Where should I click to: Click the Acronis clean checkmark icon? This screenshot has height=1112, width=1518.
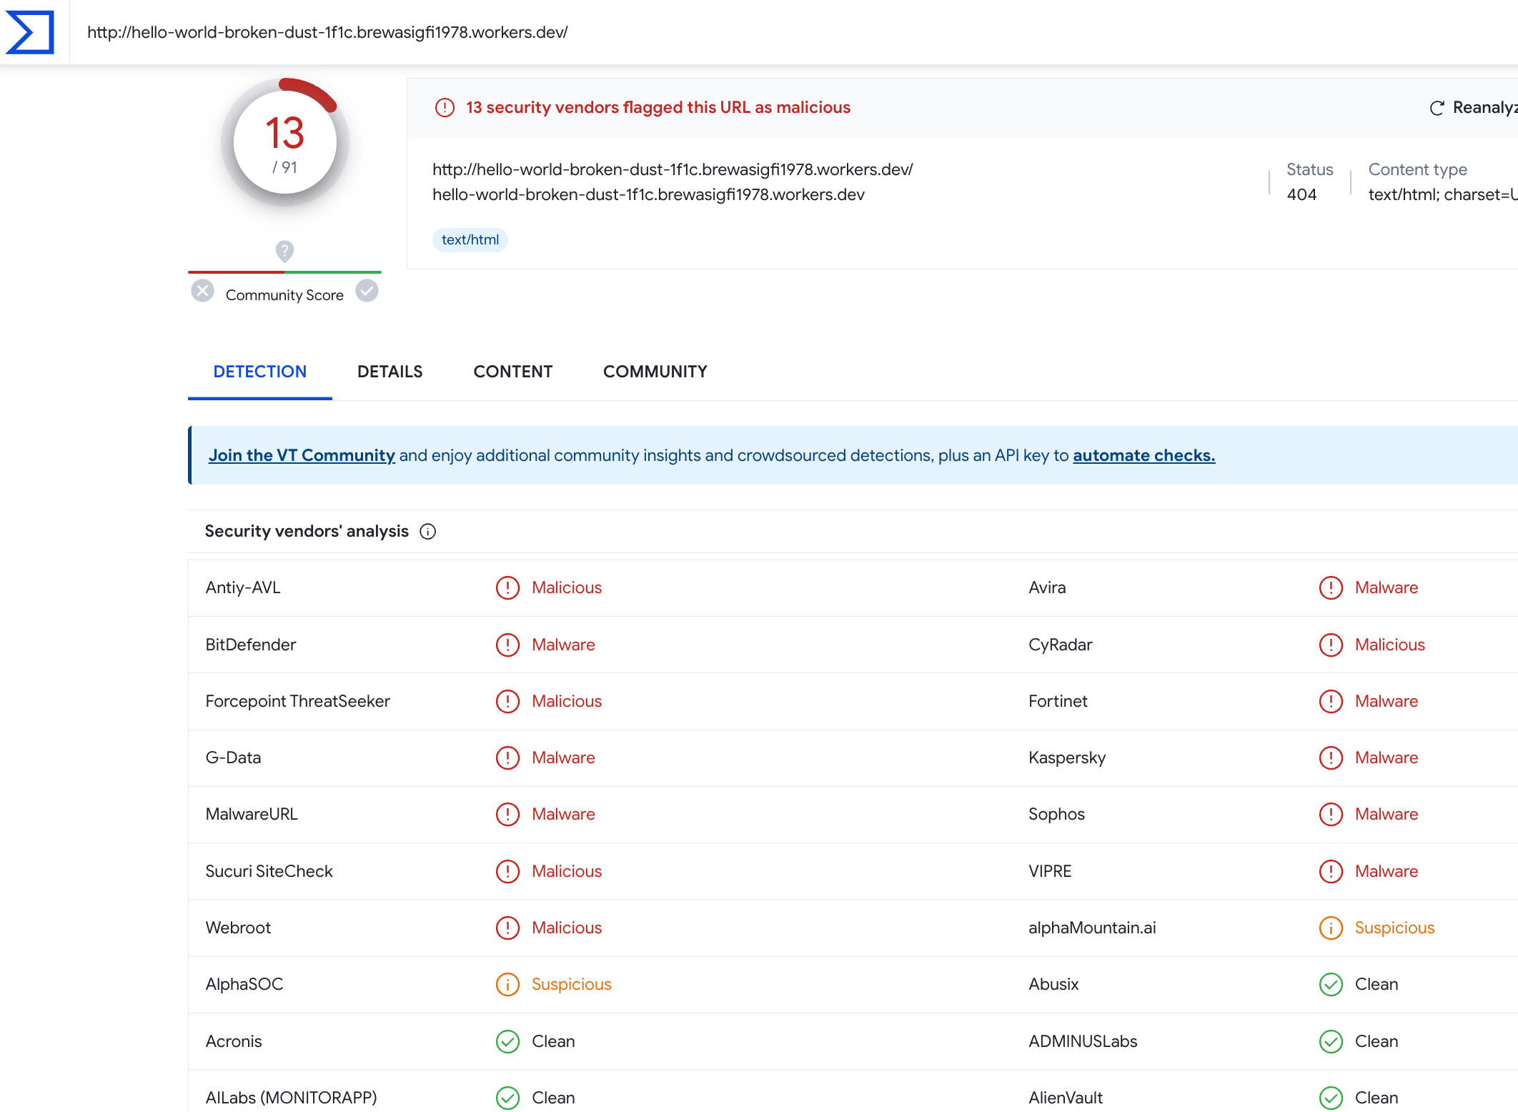pyautogui.click(x=507, y=1041)
